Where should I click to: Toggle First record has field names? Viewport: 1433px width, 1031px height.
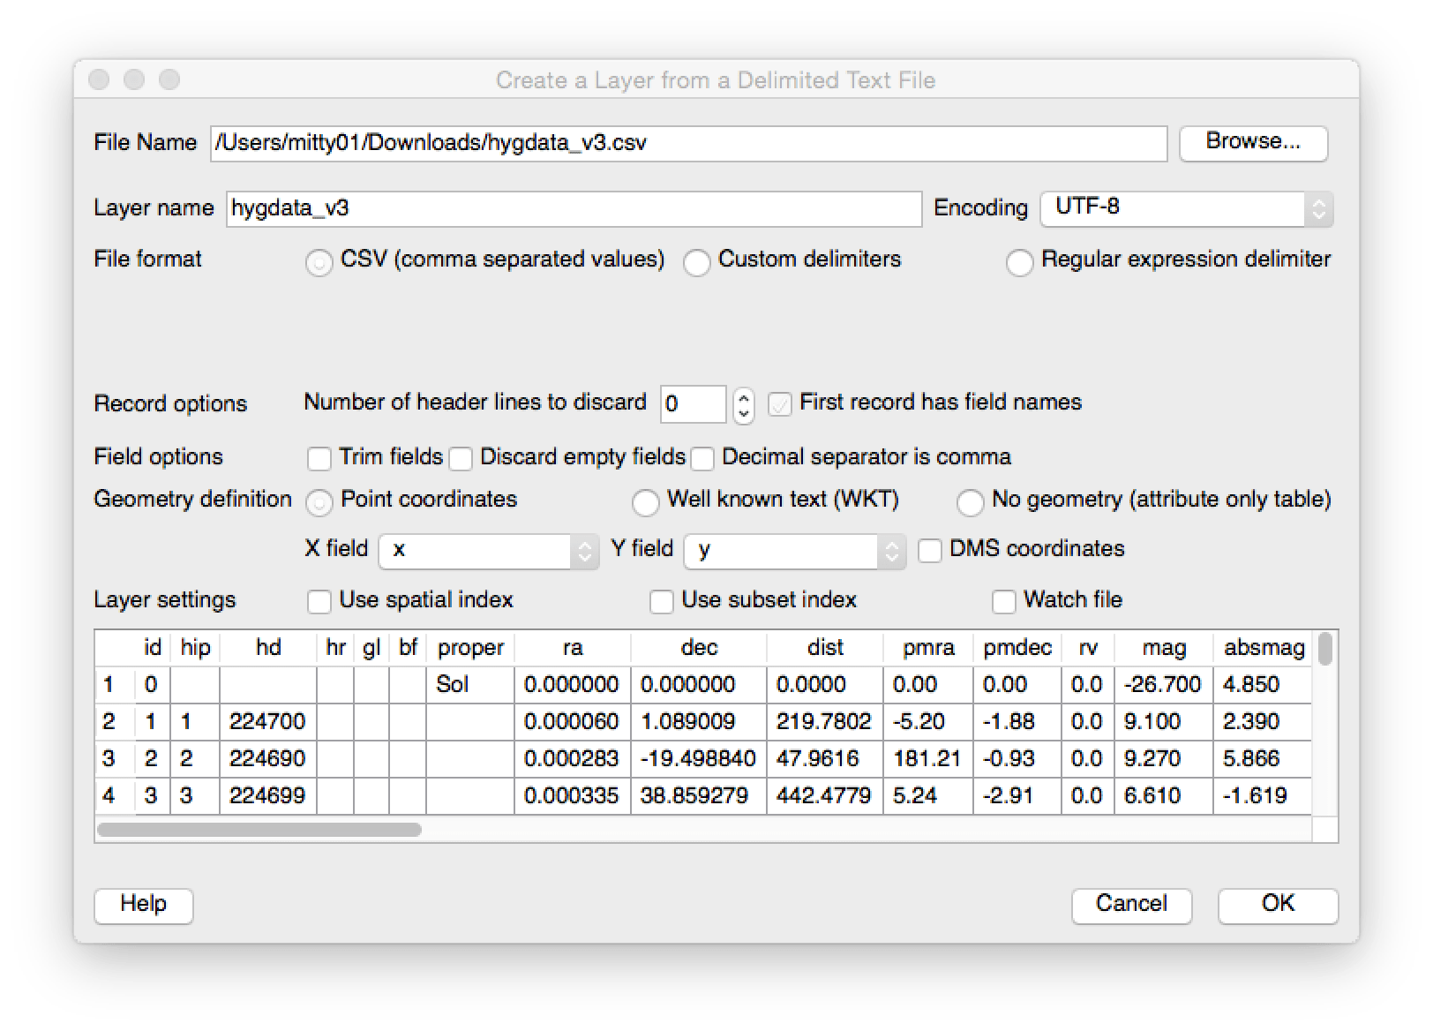779,404
